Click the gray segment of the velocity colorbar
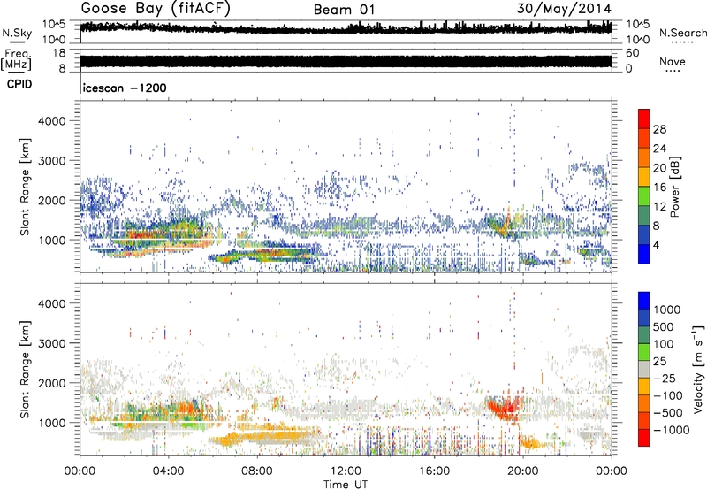Image resolution: width=707 pixels, height=490 pixels. (644, 369)
